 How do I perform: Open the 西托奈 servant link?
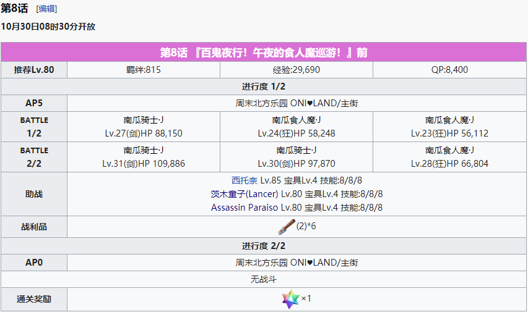click(244, 180)
